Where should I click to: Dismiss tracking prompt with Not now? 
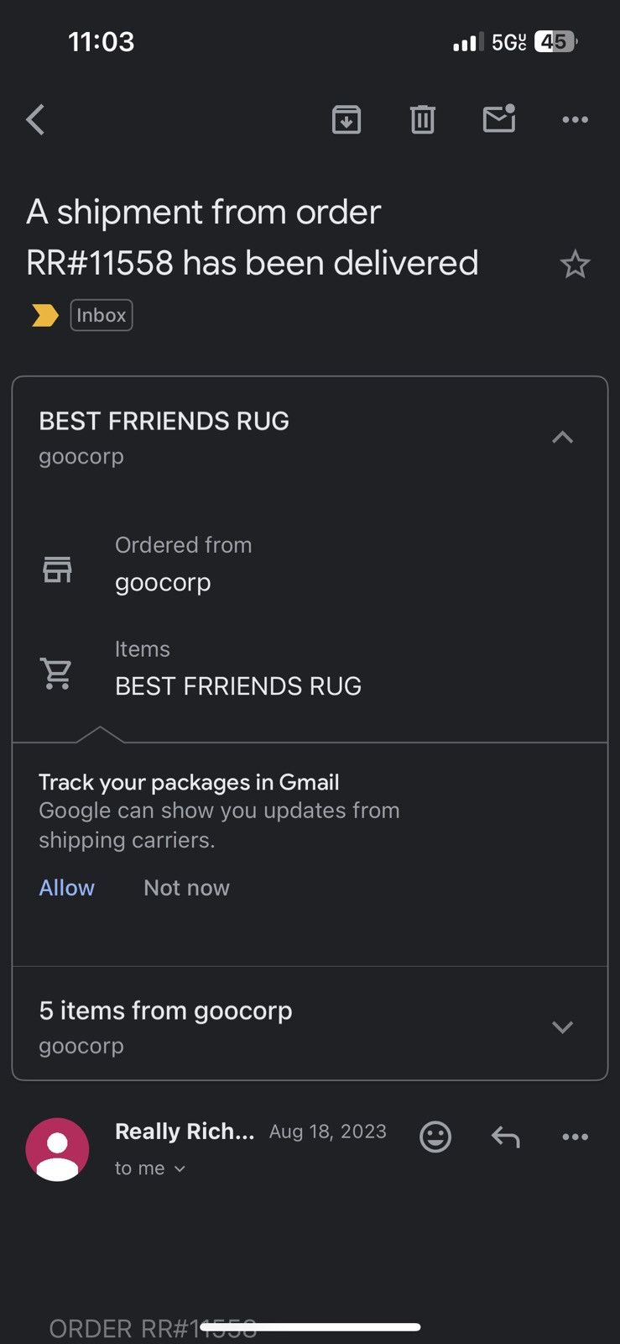(186, 888)
